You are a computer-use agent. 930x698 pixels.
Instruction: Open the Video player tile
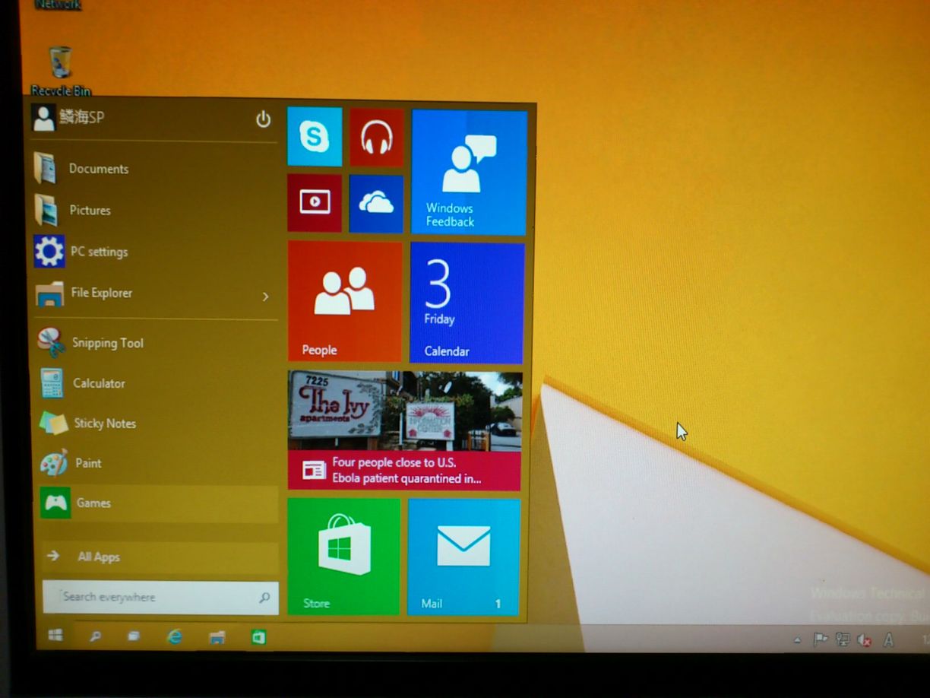tap(315, 202)
